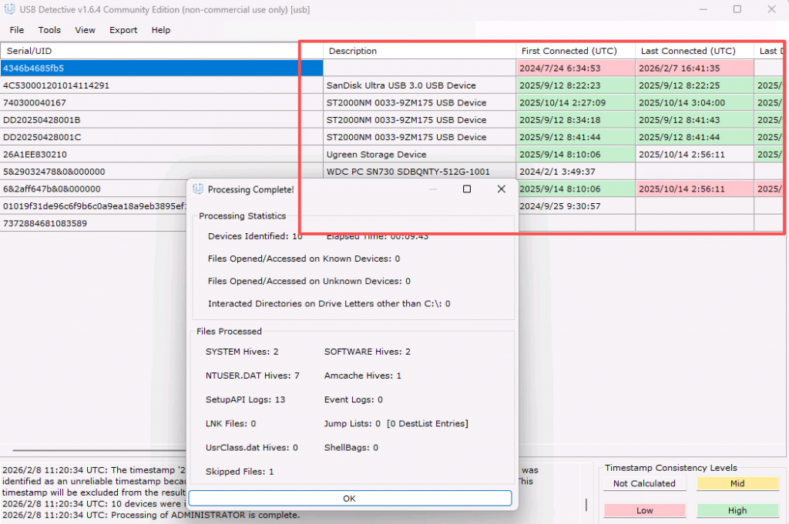Click OK in Processing Complete dialog
789x524 pixels.
[350, 499]
